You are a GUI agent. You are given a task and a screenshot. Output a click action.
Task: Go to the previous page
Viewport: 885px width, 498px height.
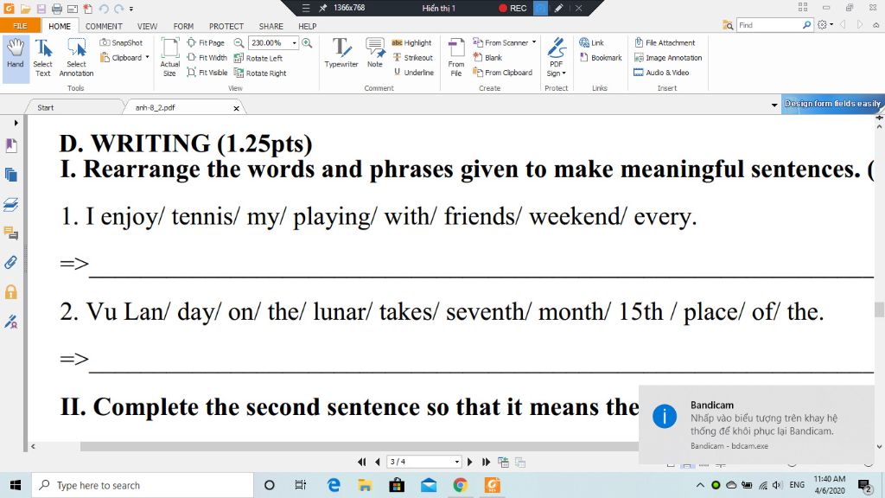click(378, 462)
